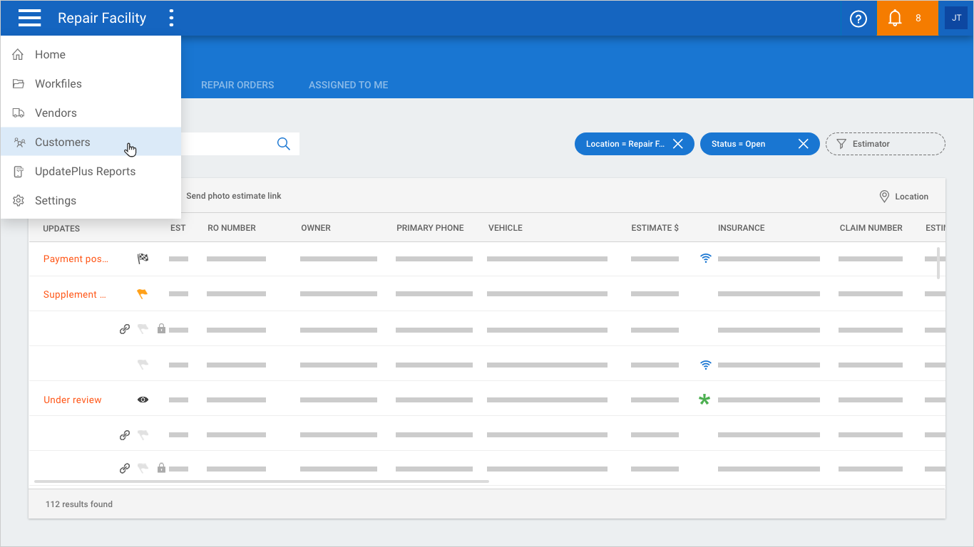Screen dimensions: 974x547
Task: Open notifications bell with 8 alerts
Action: click(x=907, y=19)
